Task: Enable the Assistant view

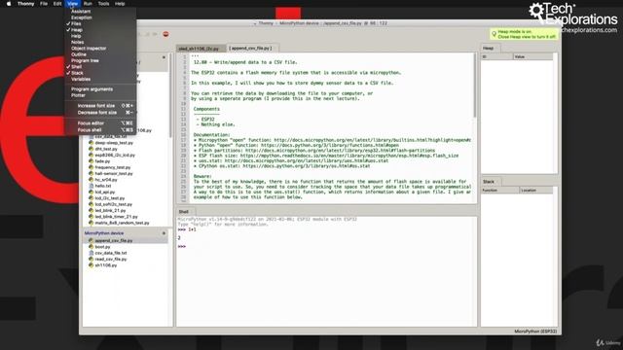Action: [100, 12]
